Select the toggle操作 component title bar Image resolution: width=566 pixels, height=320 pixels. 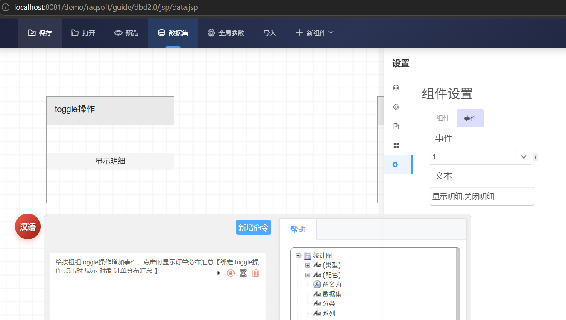pos(110,111)
